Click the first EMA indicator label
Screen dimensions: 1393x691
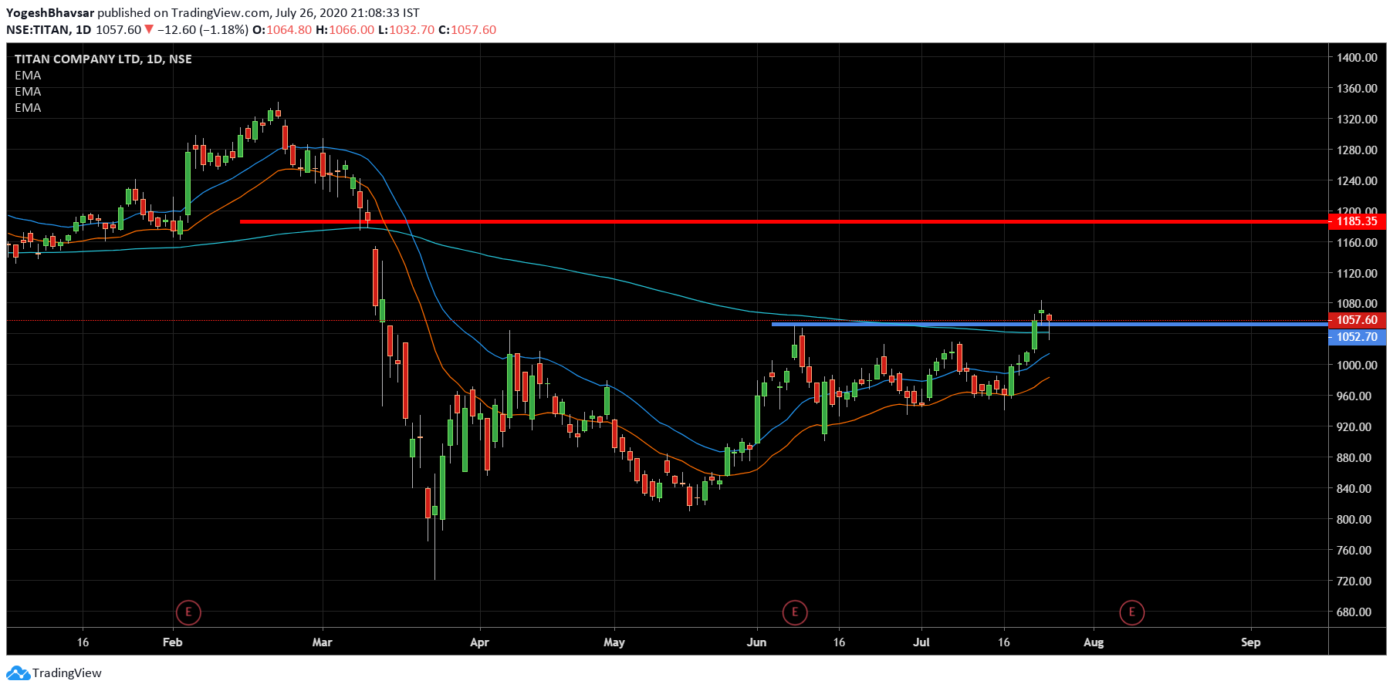[28, 75]
